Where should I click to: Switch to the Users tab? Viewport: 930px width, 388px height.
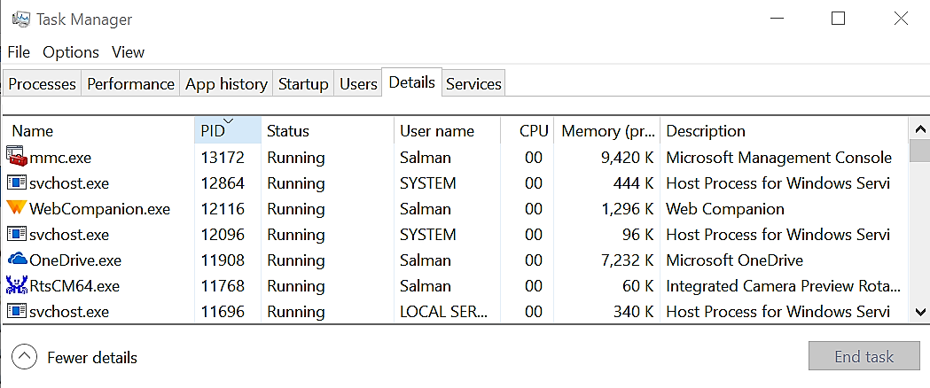(x=358, y=84)
